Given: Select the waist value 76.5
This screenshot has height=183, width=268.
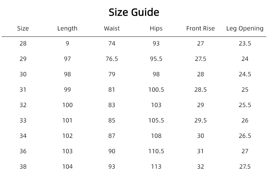Looking at the screenshot, I should (x=112, y=59).
